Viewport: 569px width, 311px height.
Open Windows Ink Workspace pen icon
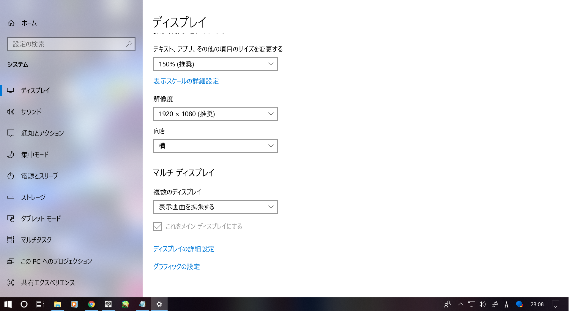495,304
